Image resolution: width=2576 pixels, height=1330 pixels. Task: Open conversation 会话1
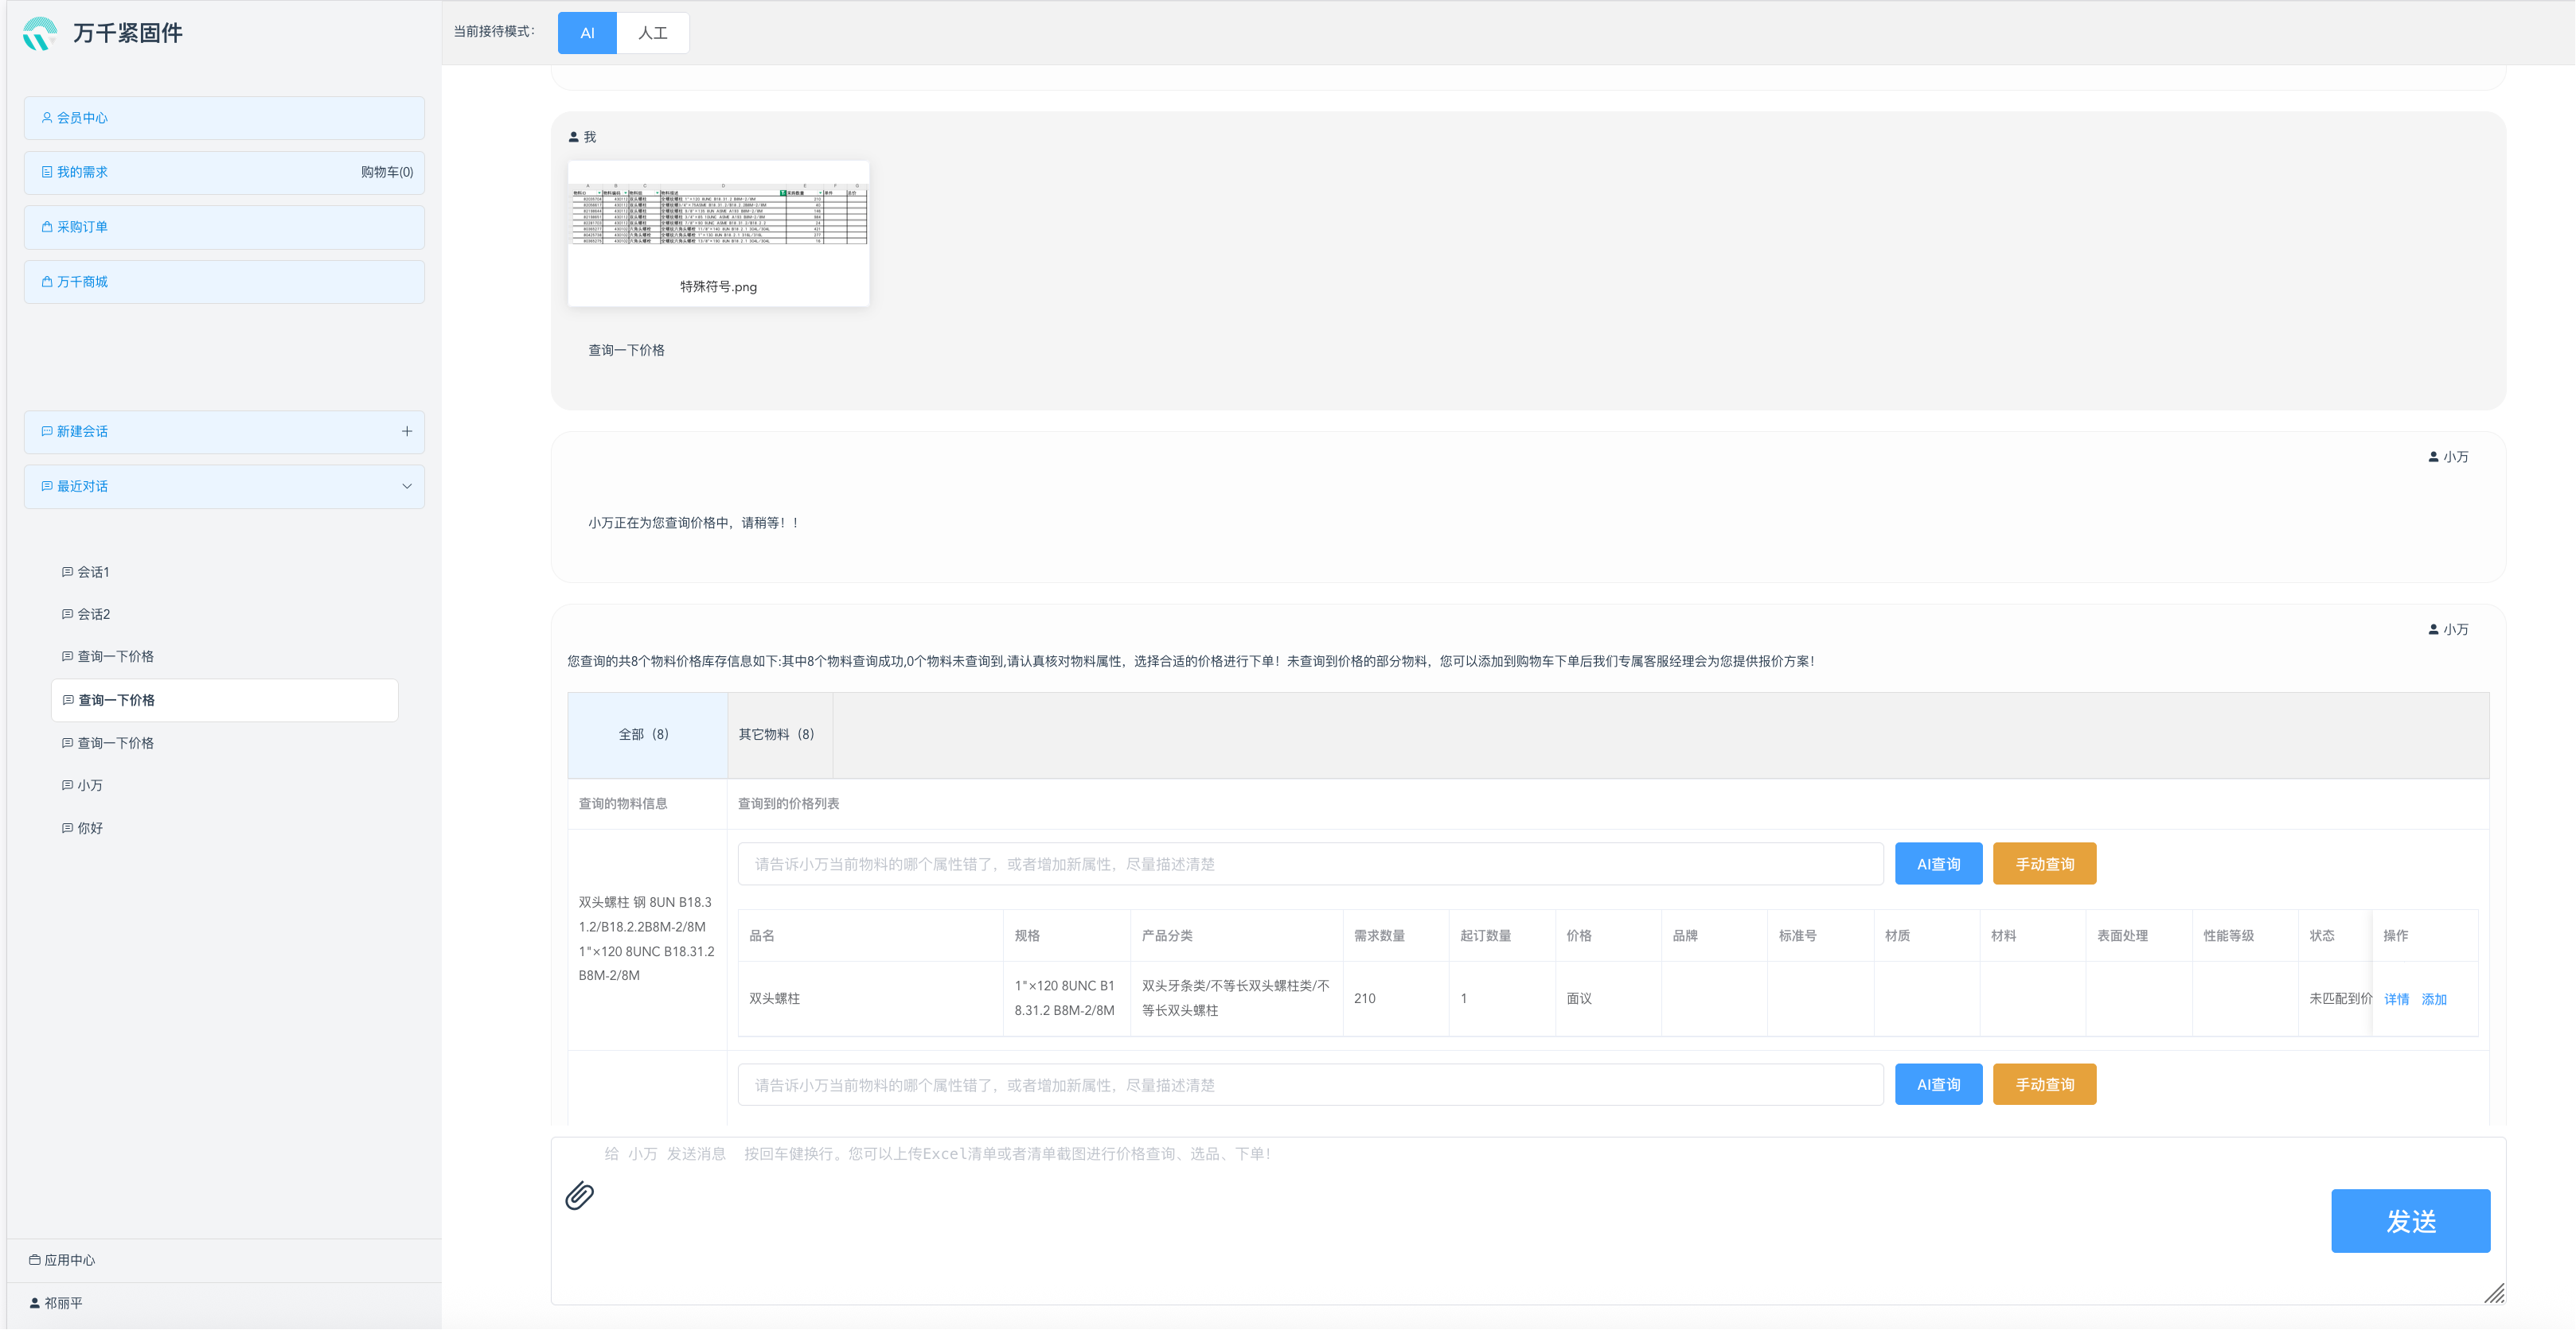(93, 572)
